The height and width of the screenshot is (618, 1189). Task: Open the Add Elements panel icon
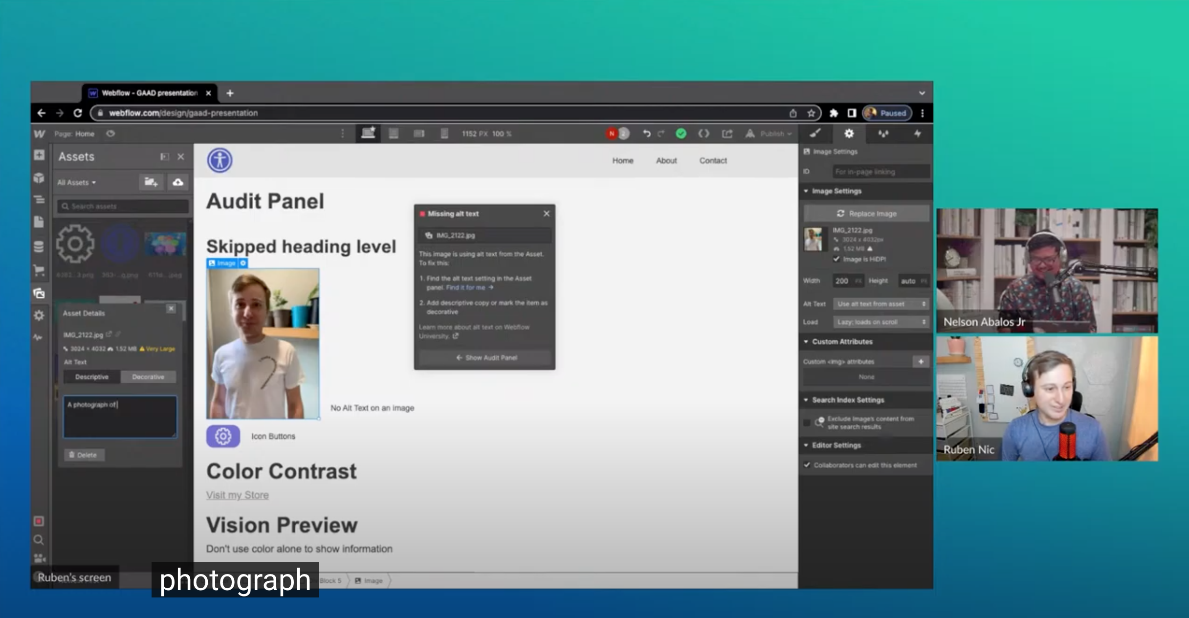tap(39, 155)
